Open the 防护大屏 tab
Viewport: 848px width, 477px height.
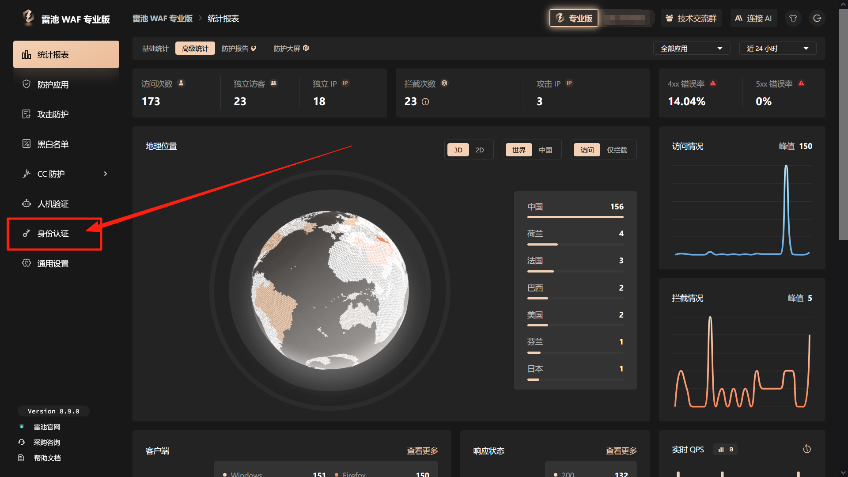click(x=291, y=48)
